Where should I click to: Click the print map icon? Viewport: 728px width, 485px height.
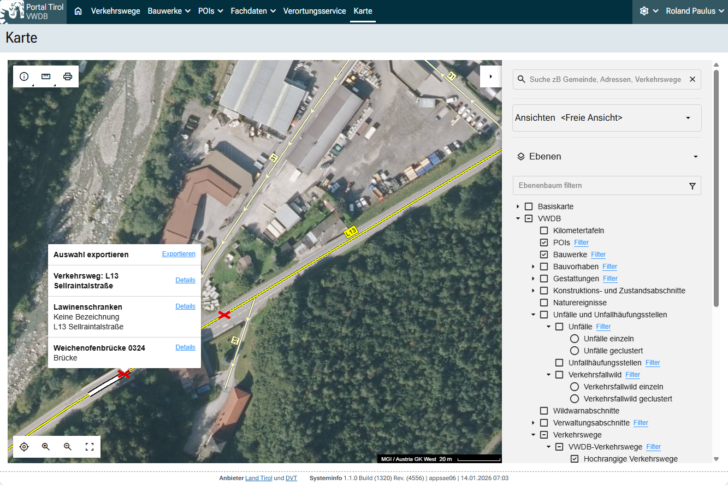[68, 76]
